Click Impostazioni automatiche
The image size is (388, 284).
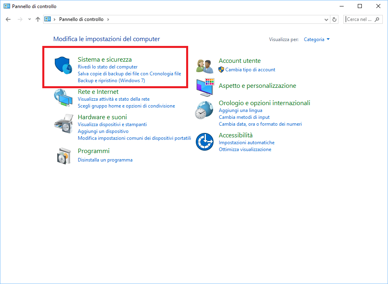247,143
